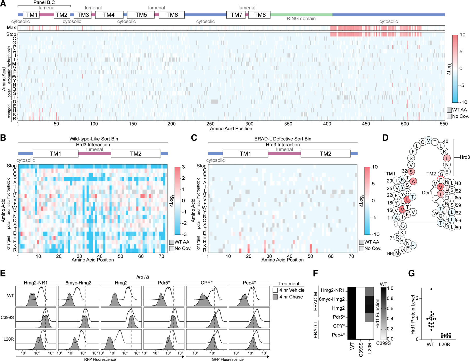Click the black WT column in panel F heatmap

[x=352, y=313]
